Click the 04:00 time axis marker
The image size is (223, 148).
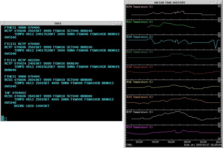point(171,142)
